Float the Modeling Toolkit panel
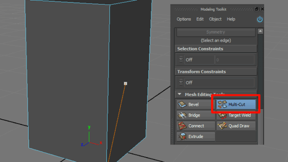The height and width of the screenshot is (162, 288). coord(256,9)
